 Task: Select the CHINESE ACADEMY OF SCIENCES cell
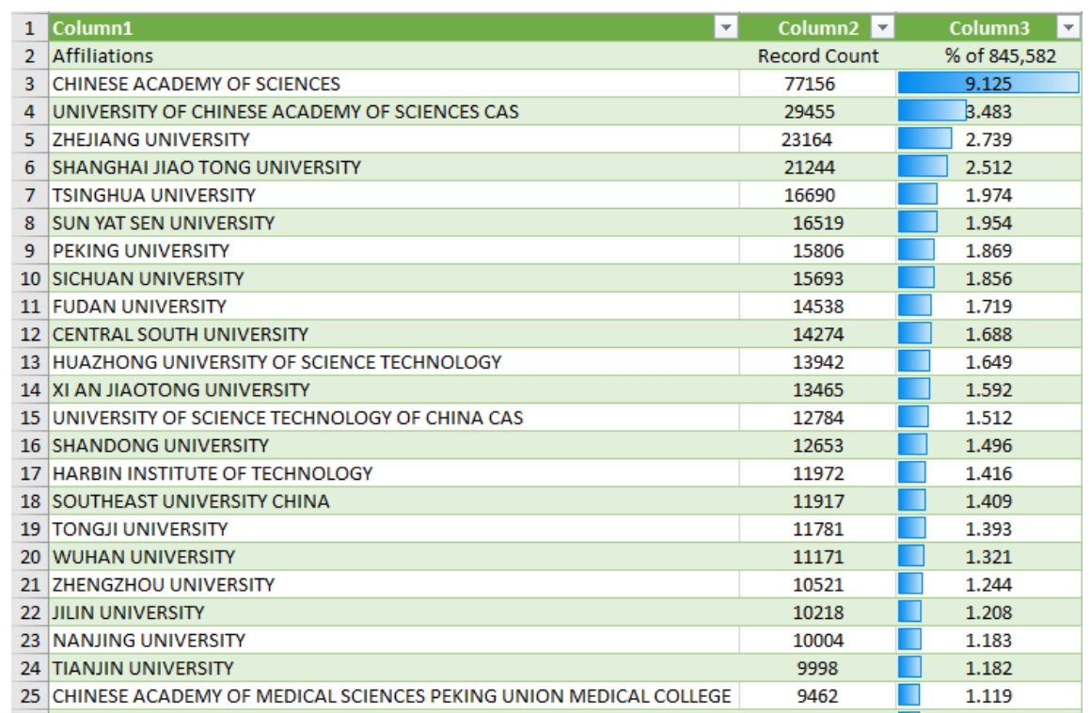393,84
